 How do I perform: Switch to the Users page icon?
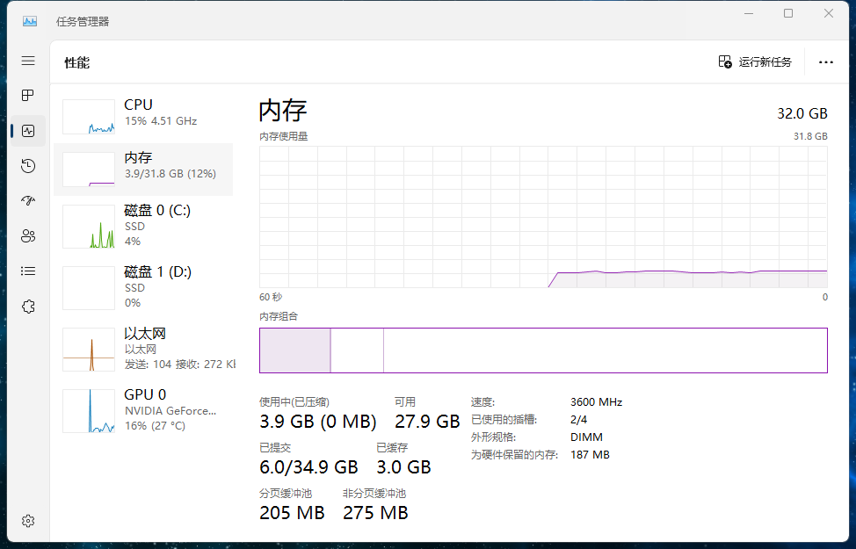coord(28,235)
